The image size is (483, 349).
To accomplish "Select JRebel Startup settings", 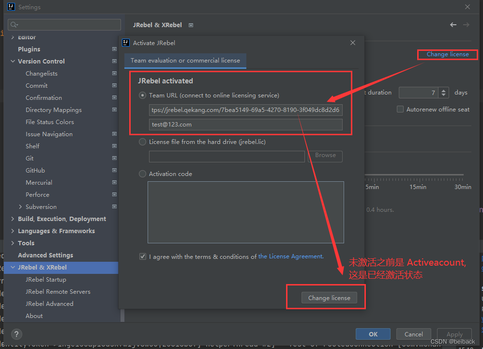I will (46, 280).
